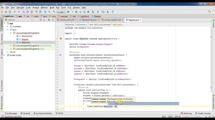
Task: Expand the androidTest package node
Action: click(11, 46)
